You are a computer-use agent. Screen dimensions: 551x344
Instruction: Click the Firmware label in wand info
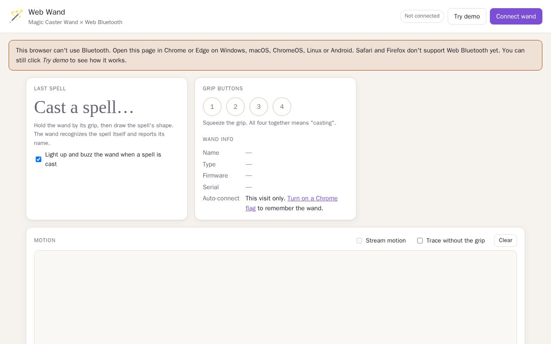click(215, 175)
